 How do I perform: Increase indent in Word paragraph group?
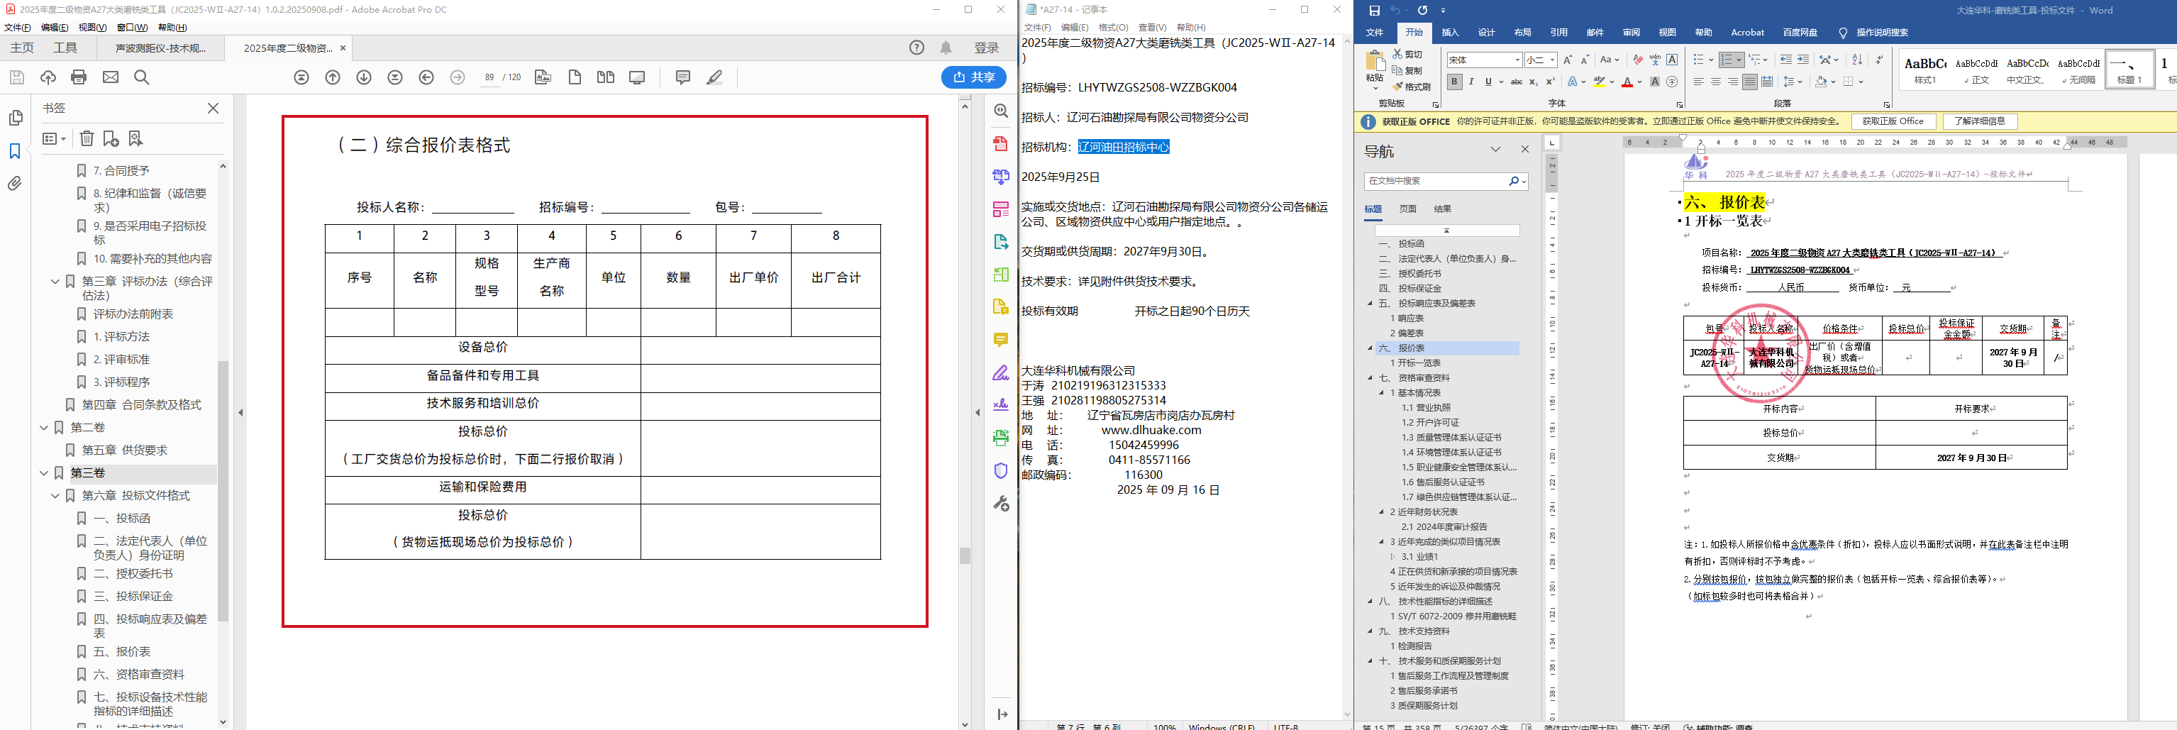click(1802, 60)
